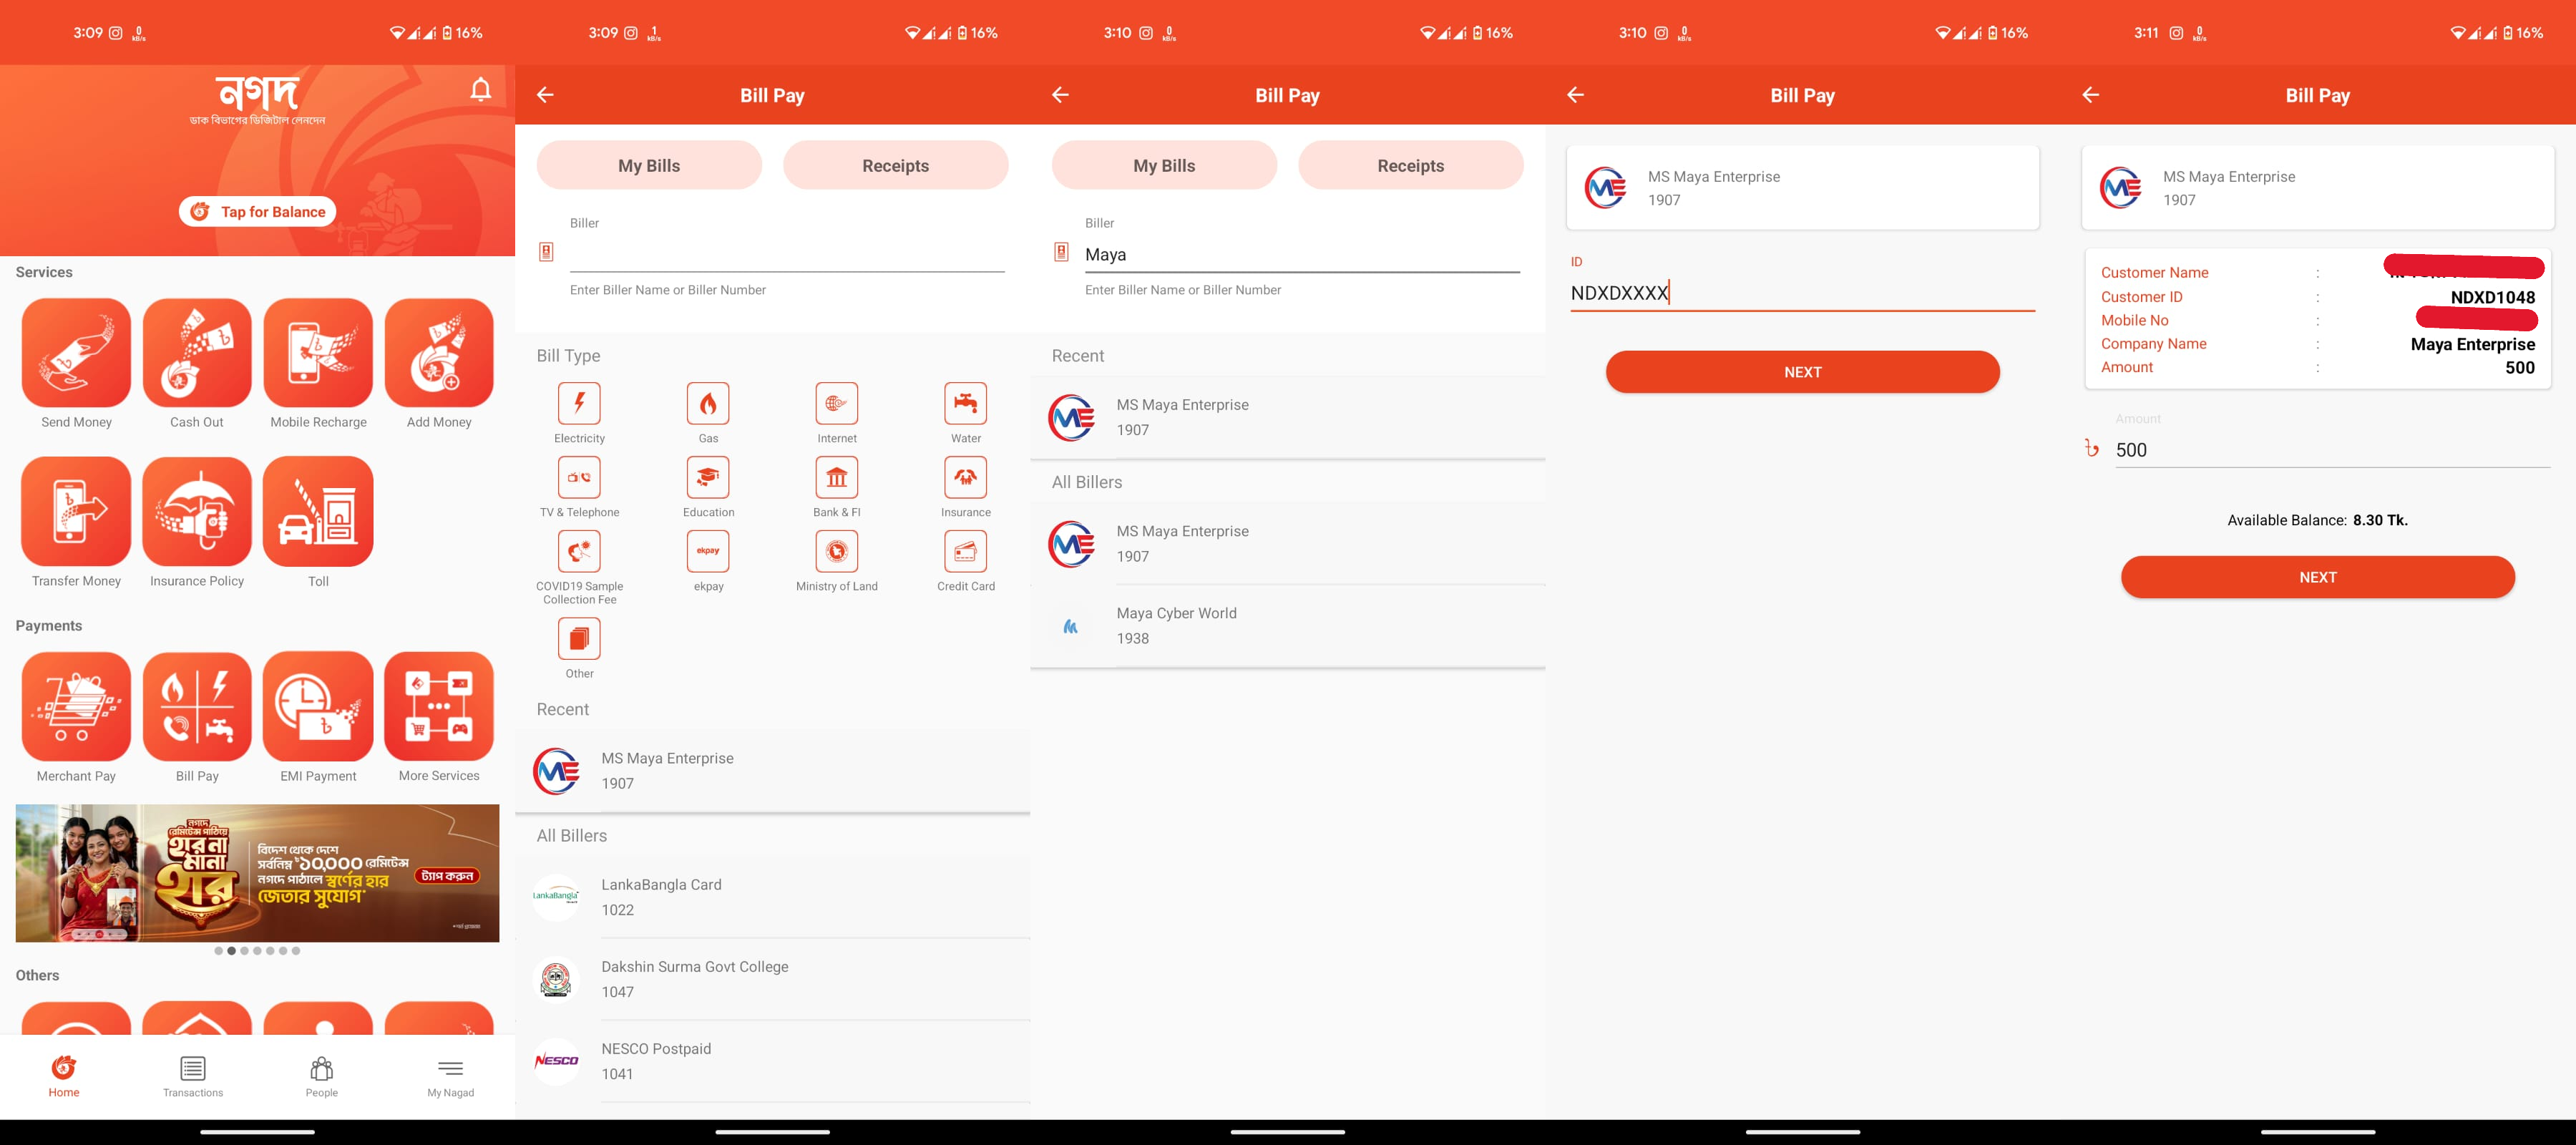
Task: Tap the notification bell icon
Action: coord(481,90)
